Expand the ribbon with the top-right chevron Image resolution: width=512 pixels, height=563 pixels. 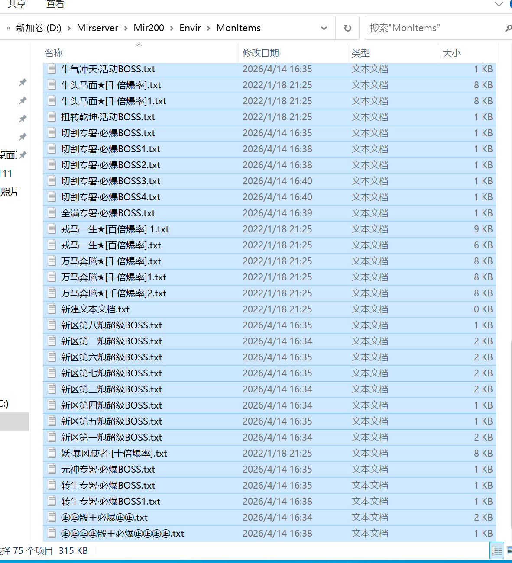(499, 4)
